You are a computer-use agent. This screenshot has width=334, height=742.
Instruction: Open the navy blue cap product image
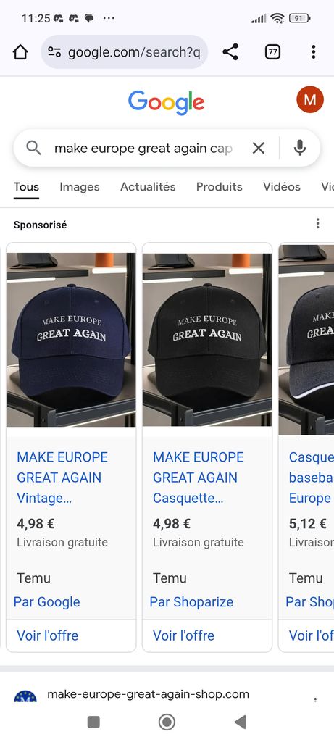point(71,340)
